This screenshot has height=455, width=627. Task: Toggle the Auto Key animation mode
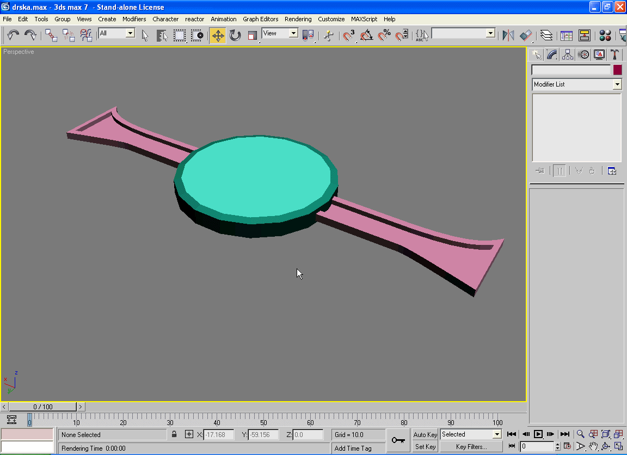pyautogui.click(x=425, y=434)
